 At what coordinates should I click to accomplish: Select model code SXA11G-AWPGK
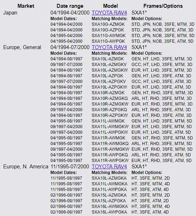(108, 41)
